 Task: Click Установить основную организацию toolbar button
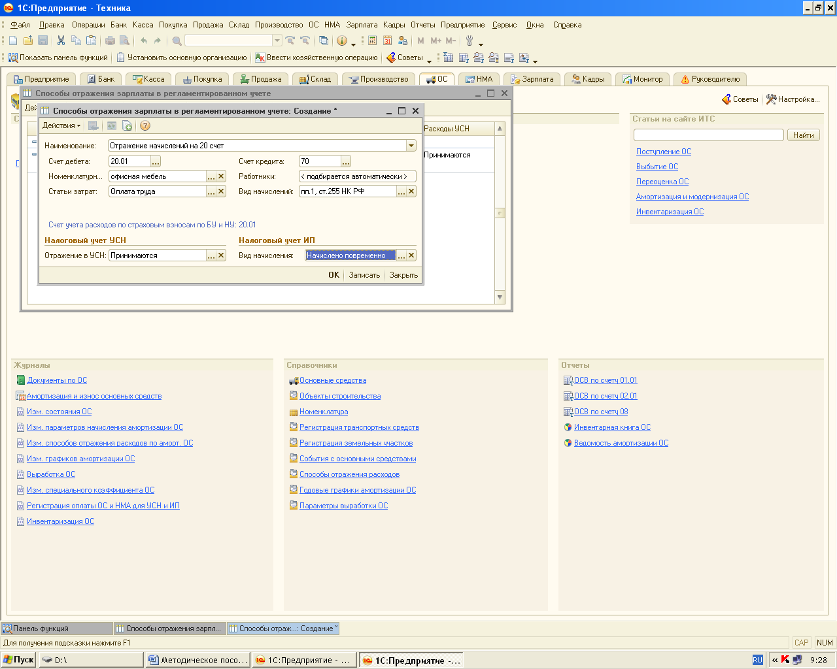(x=182, y=57)
